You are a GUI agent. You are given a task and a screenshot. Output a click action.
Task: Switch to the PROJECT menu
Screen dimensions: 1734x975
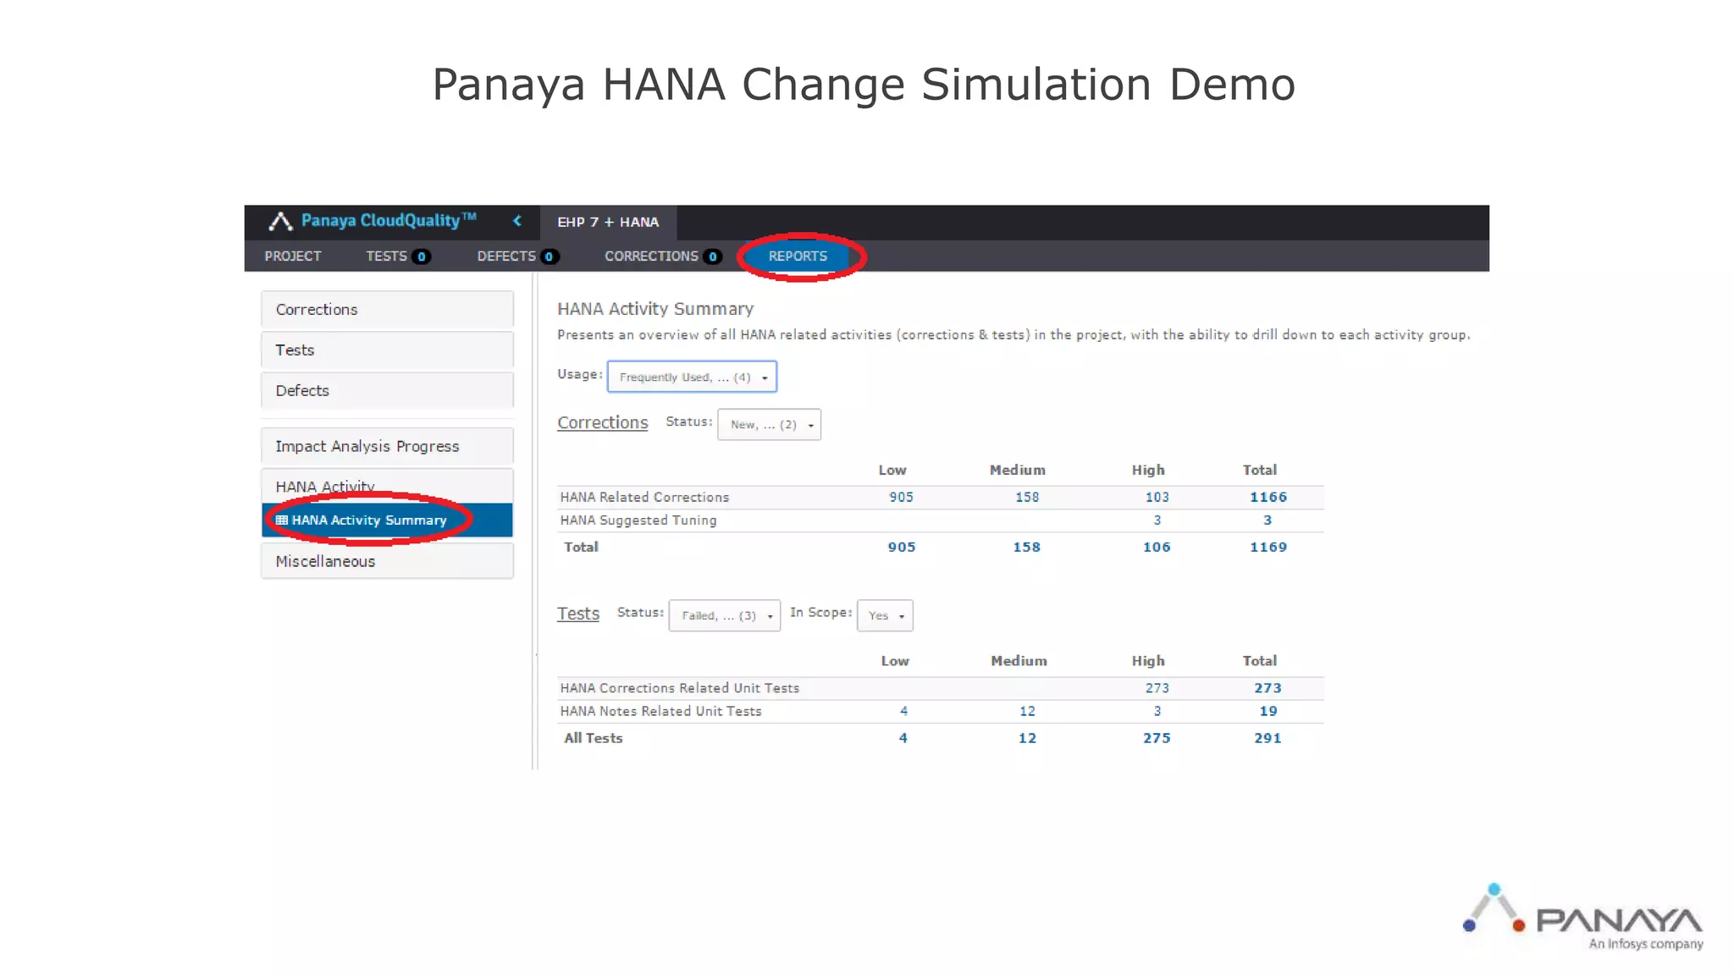(x=293, y=256)
